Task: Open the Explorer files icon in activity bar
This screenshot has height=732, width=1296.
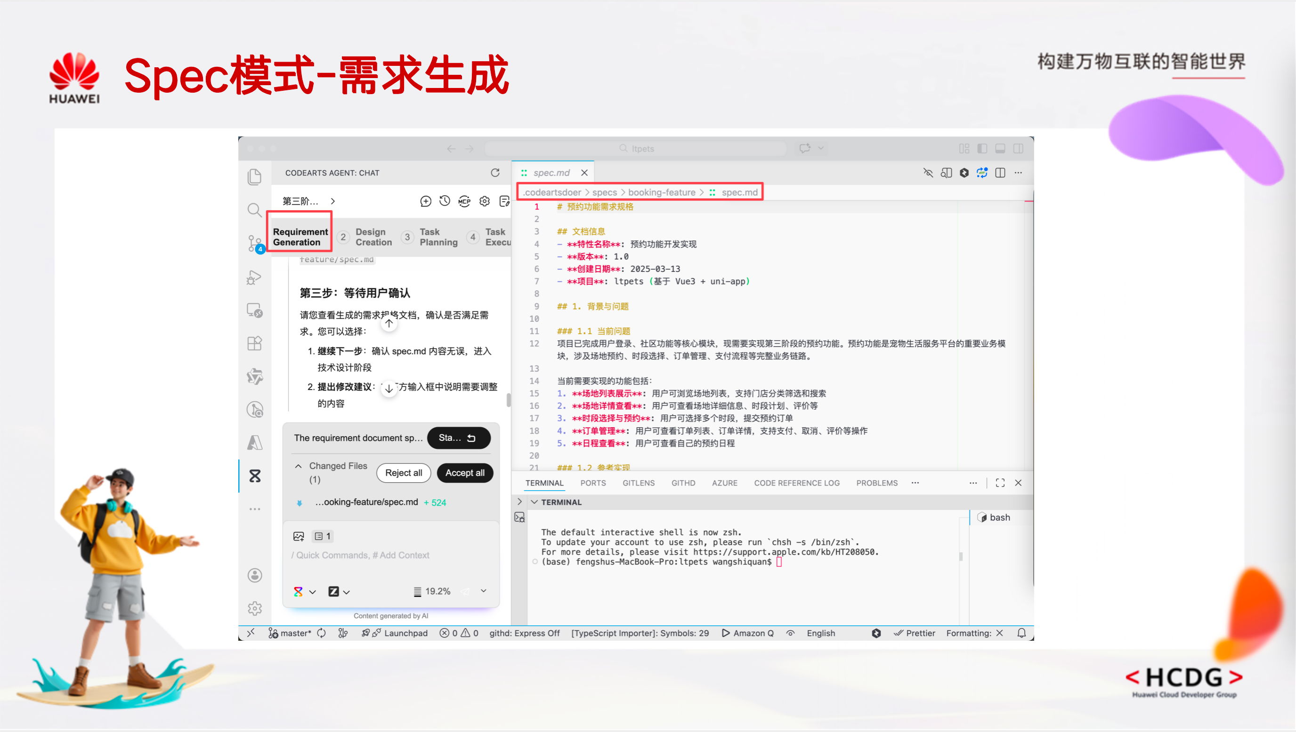Action: [255, 177]
